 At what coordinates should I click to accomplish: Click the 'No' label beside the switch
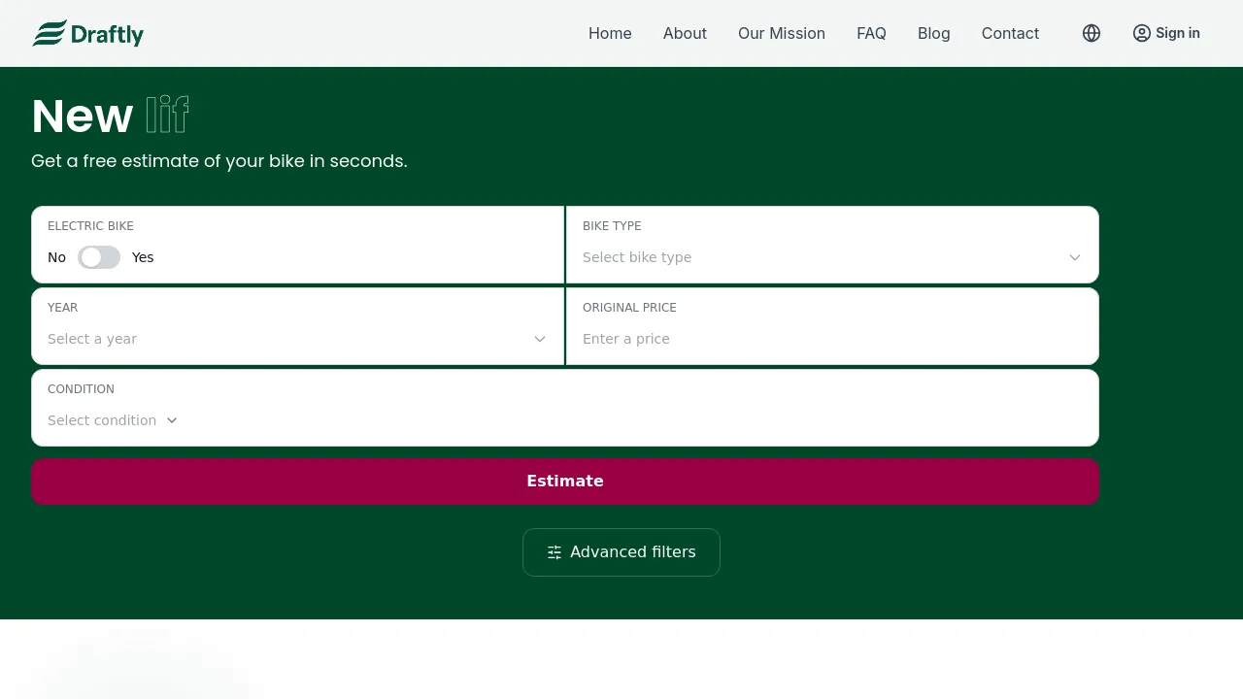point(56,257)
